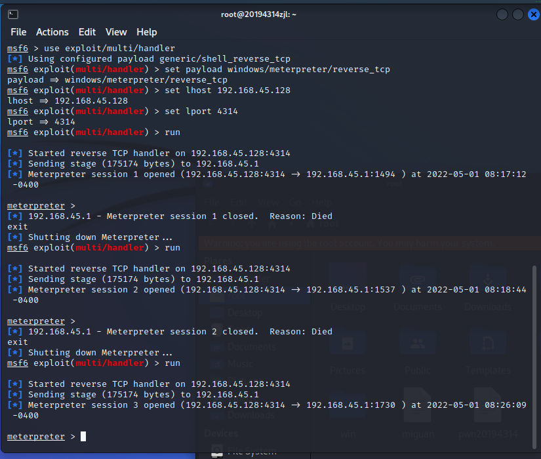Click Downloads folder in background file manager

point(487,288)
